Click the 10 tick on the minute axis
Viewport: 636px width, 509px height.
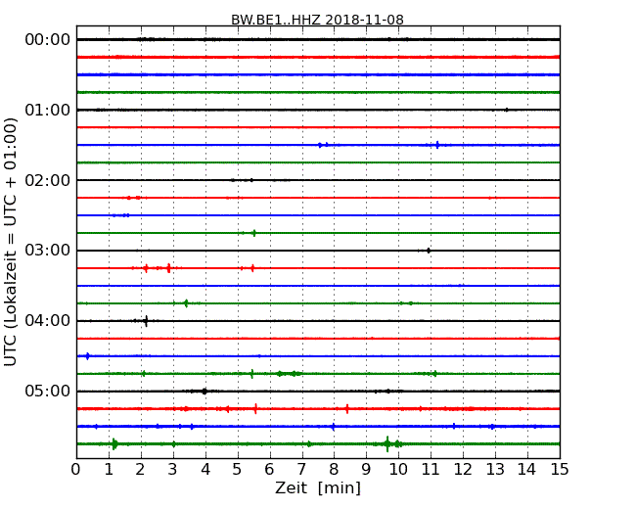click(398, 470)
